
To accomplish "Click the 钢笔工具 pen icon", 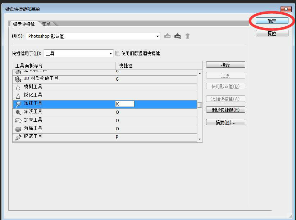I will click(x=18, y=137).
